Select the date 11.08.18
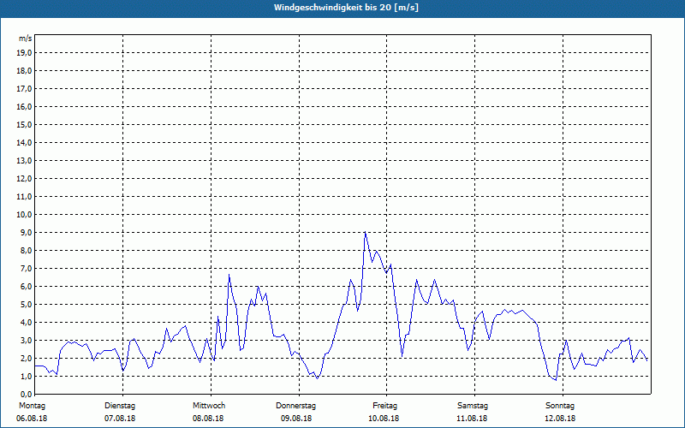This screenshot has width=685, height=428. pos(472,419)
